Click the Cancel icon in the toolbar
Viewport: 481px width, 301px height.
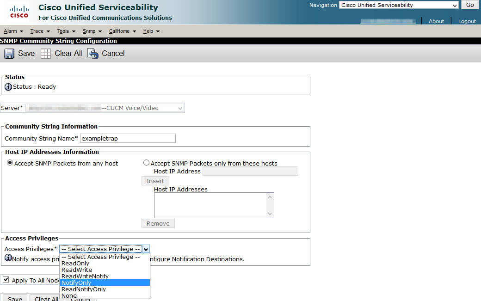[92, 54]
